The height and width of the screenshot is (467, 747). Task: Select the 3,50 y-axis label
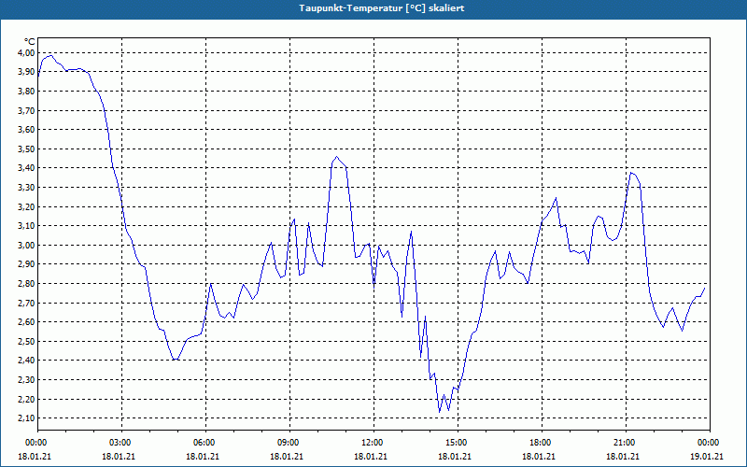(x=27, y=149)
